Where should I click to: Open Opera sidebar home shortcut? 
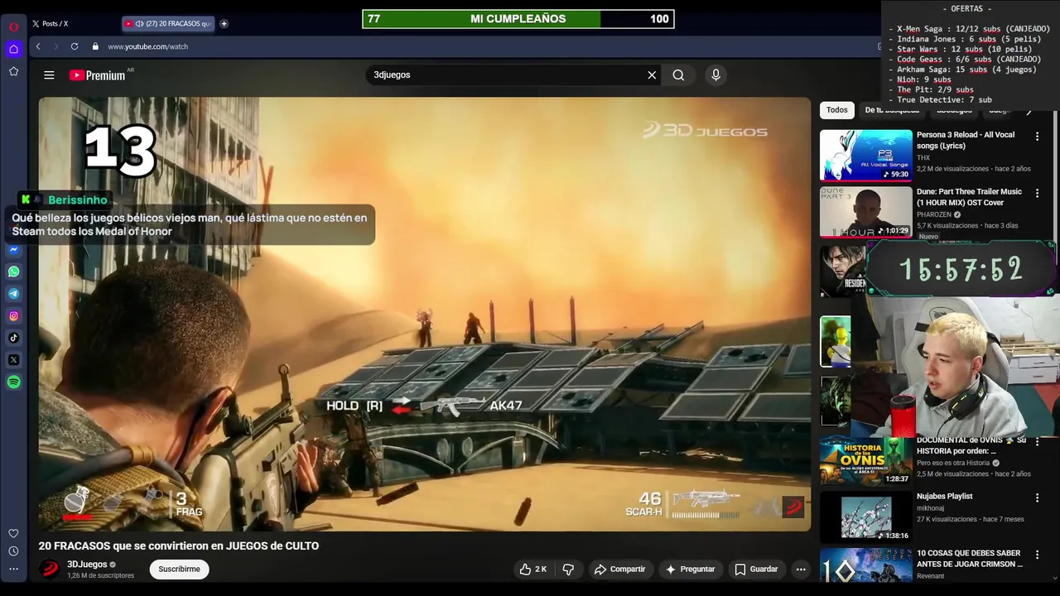(x=14, y=49)
